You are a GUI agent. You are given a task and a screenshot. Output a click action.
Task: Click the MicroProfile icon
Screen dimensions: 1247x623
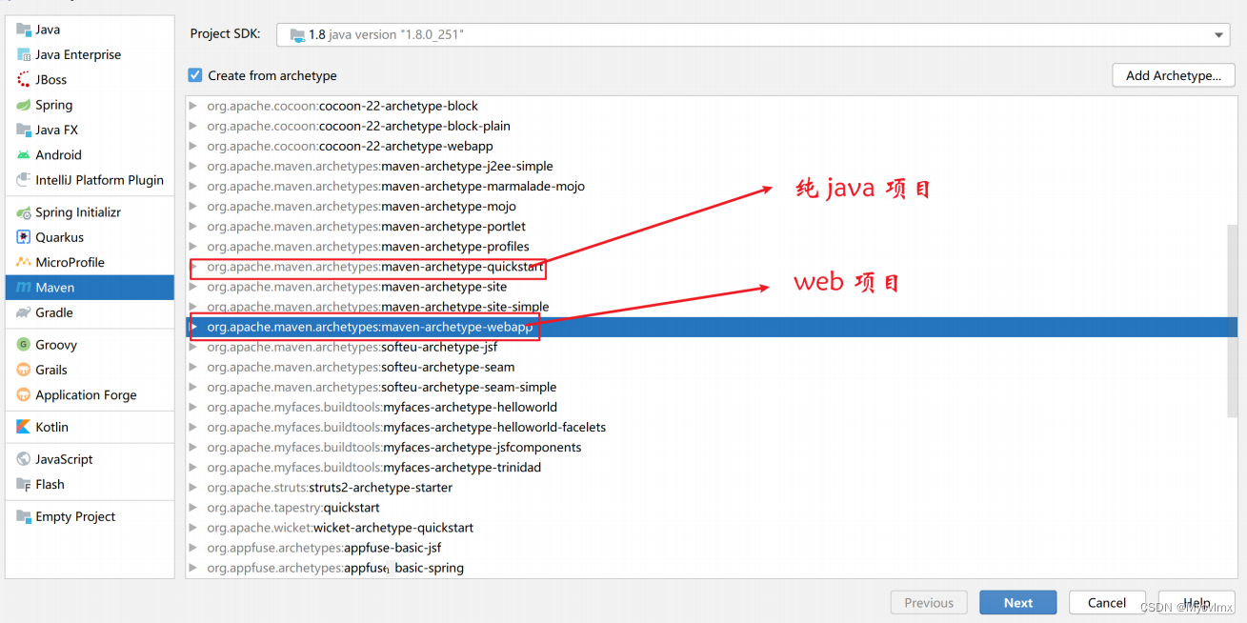pos(24,262)
